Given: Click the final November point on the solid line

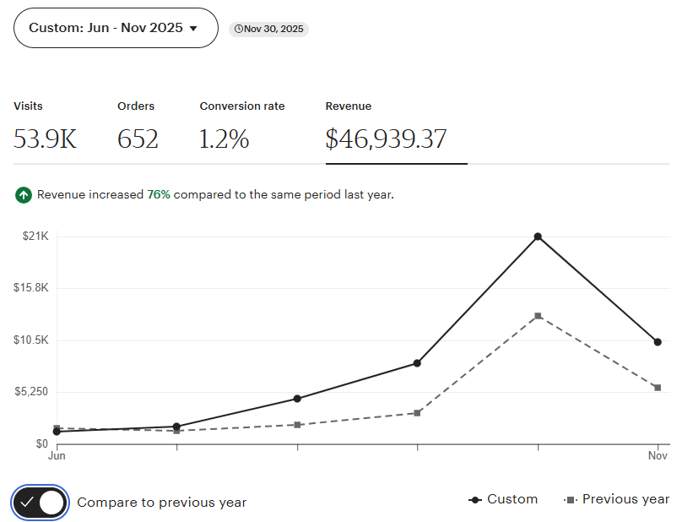Looking at the screenshot, I should click(658, 342).
